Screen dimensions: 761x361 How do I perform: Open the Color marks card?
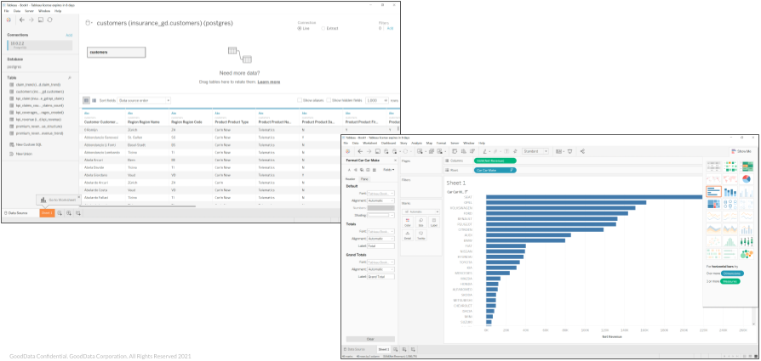[407, 222]
